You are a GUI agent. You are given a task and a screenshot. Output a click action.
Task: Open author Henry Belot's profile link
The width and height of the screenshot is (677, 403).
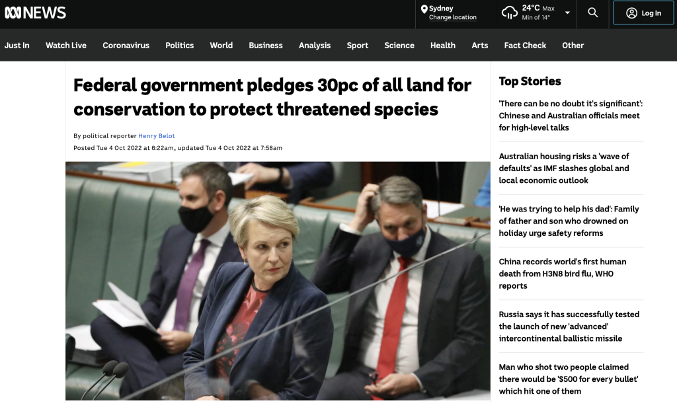point(156,136)
